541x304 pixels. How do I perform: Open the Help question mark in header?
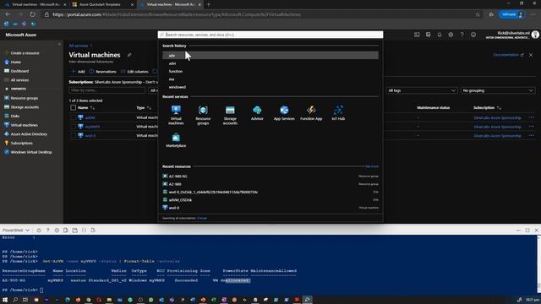click(x=462, y=35)
